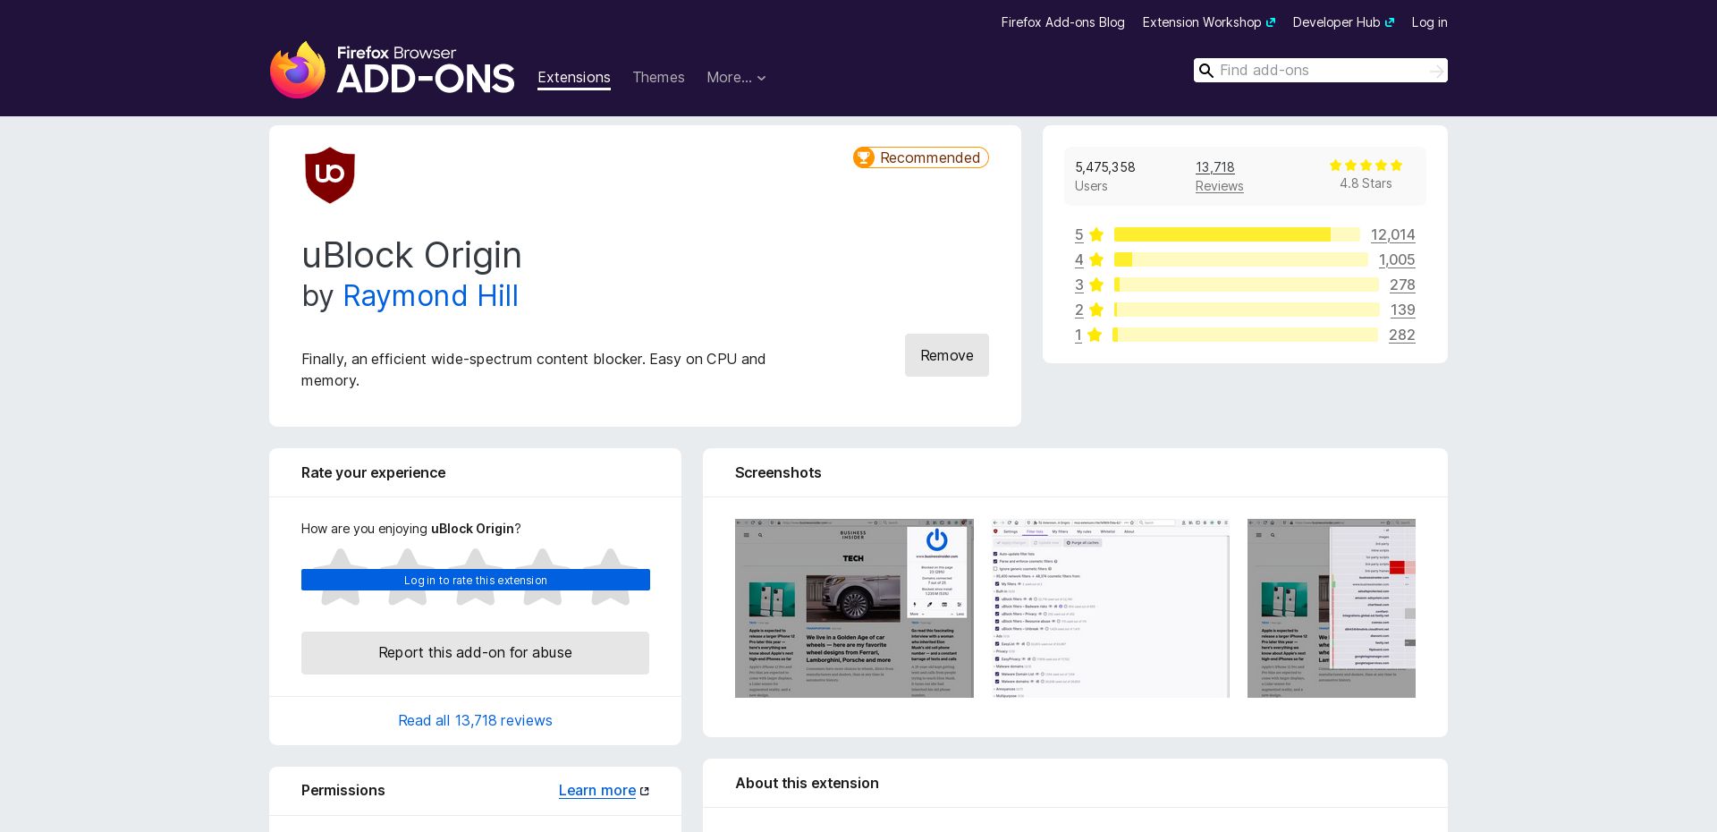Click the 1,005 four-star count
Screen dimensions: 1717x832
click(1397, 259)
